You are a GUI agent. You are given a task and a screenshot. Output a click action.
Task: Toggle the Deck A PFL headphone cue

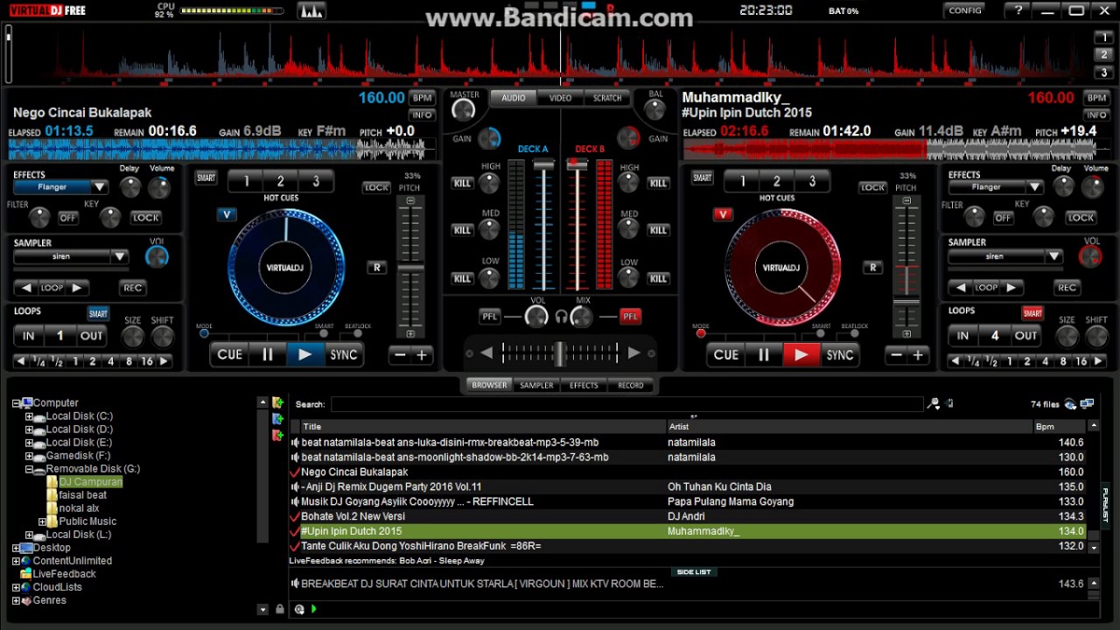(490, 317)
